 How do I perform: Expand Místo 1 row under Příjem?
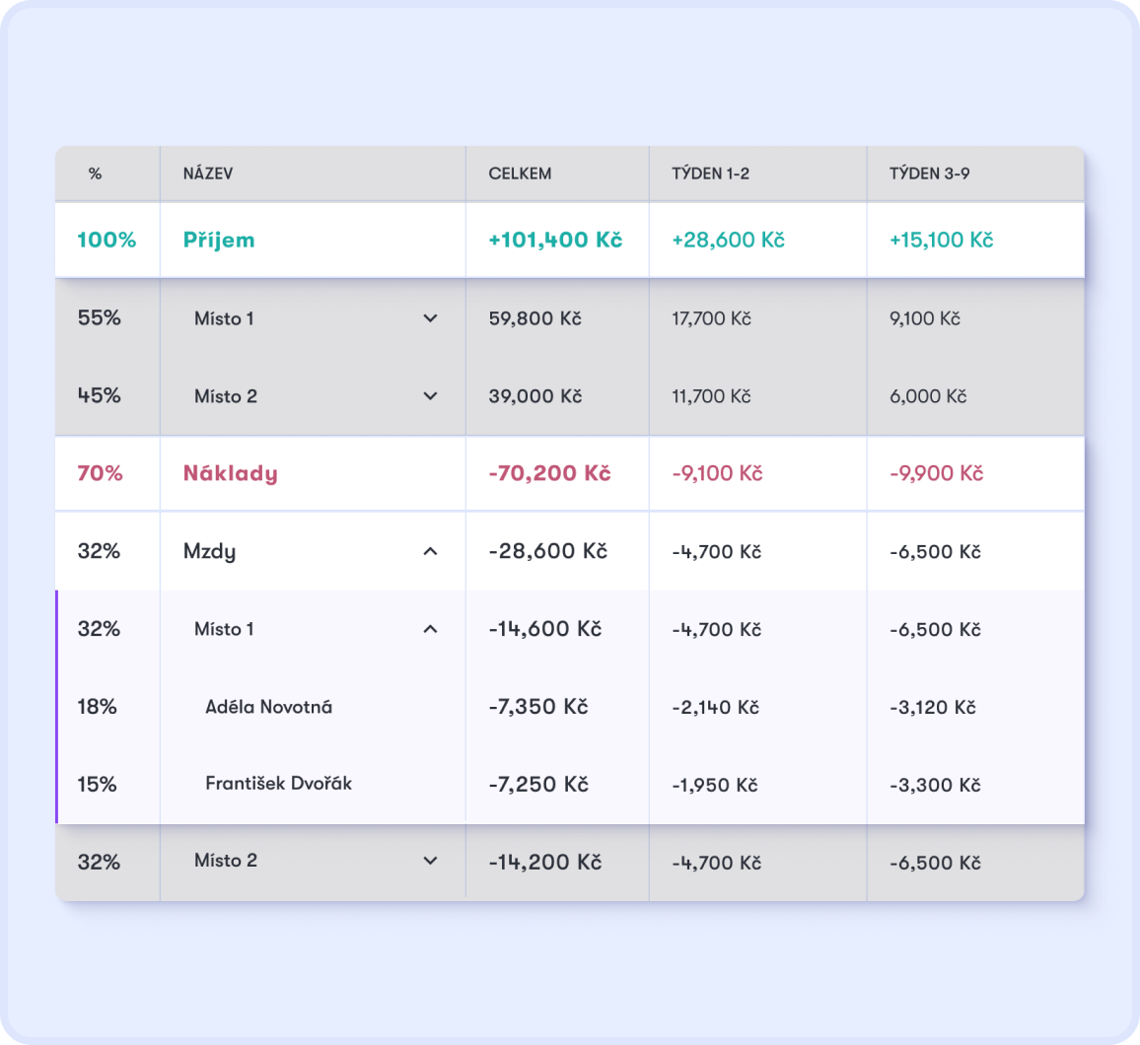tap(430, 318)
